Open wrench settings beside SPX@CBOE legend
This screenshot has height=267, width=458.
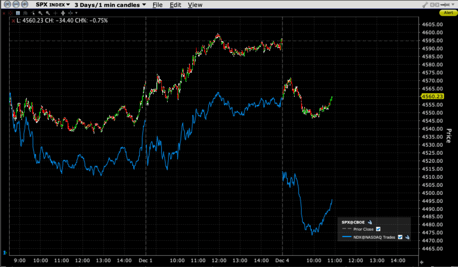click(x=370, y=222)
